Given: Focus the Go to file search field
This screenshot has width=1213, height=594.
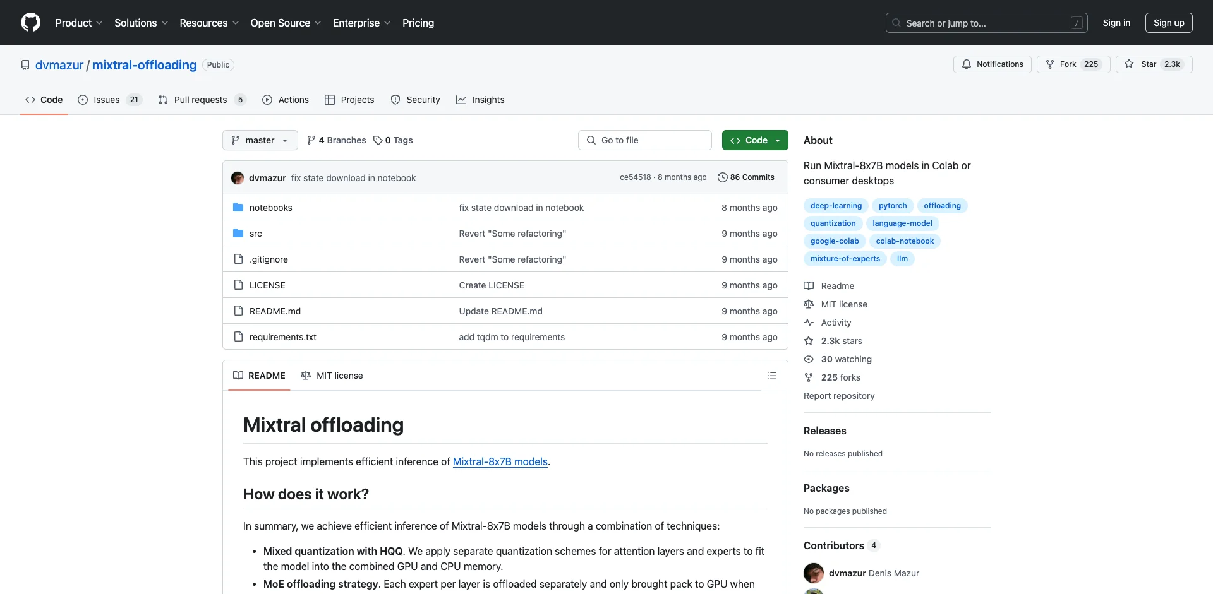Looking at the screenshot, I should pyautogui.click(x=645, y=140).
